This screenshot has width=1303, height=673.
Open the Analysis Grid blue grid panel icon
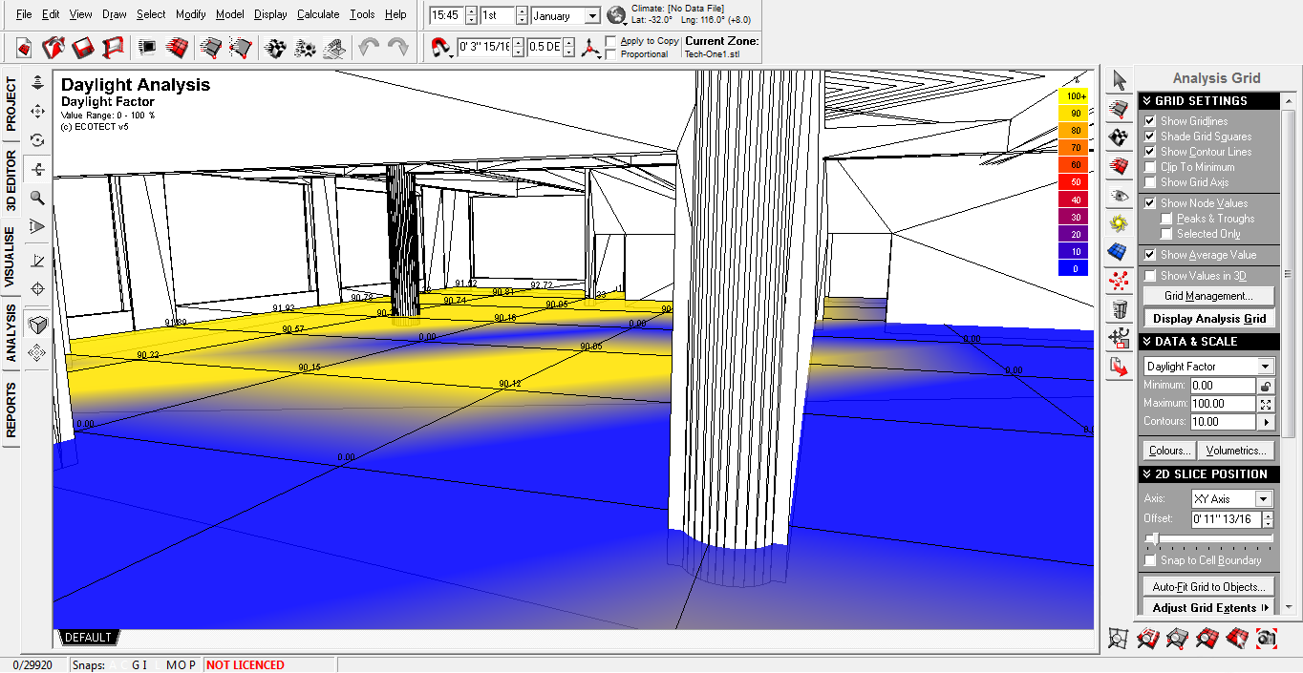pos(1118,251)
